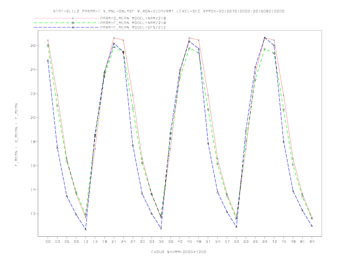Click forecast hour label 69 on x-axis
Image resolution: width=340 pixels, height=263 pixels.
[x=265, y=242]
